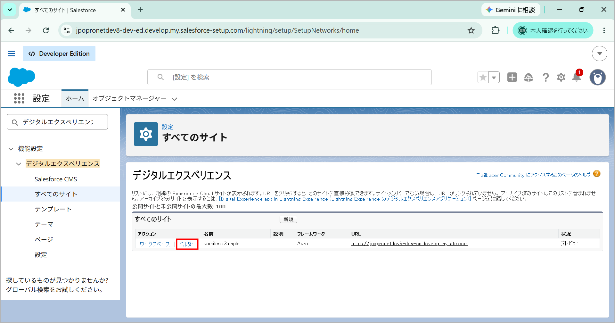Image resolution: width=615 pixels, height=323 pixels.
Task: Click the help question mark icon
Action: [x=545, y=77]
